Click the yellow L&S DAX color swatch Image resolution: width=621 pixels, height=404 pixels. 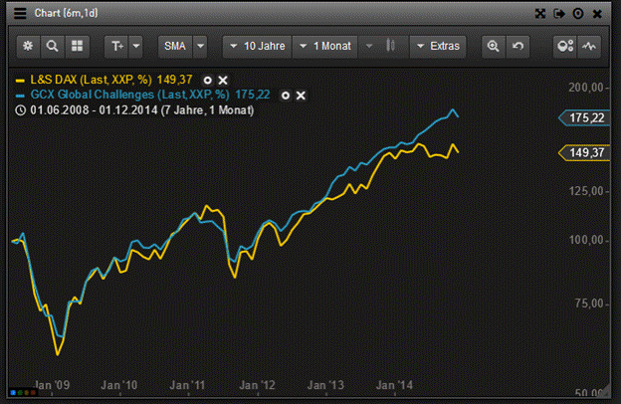tap(20, 81)
